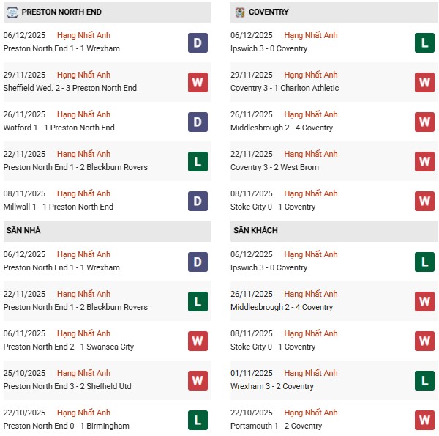The image size is (439, 436).
Task: Click the W badge for Sheffield Wed. match
Action: pos(198,82)
